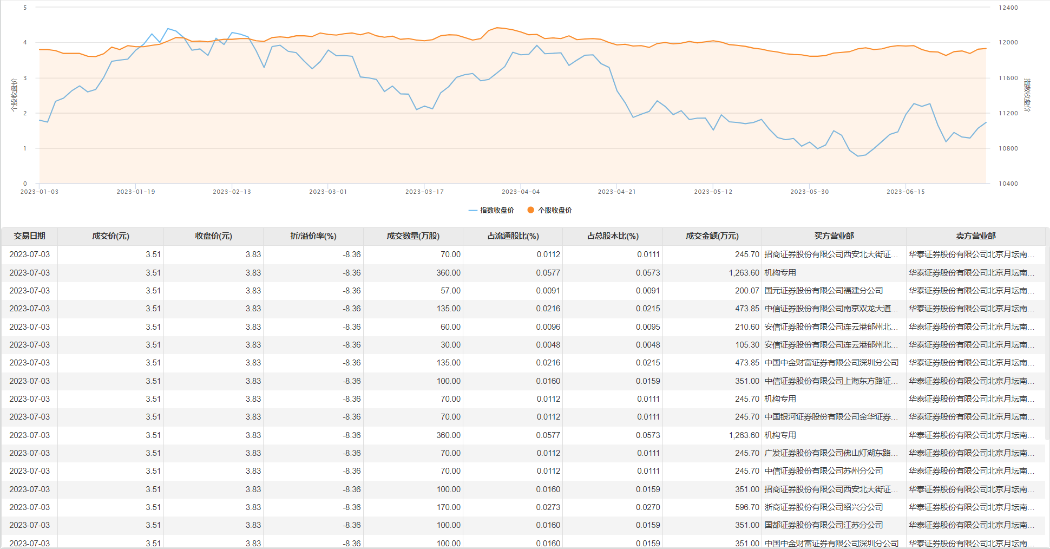Select the 中国银河证券 金华 buyer cell
The image size is (1050, 549).
[831, 417]
